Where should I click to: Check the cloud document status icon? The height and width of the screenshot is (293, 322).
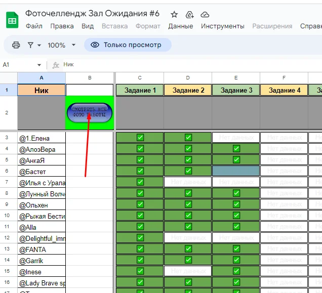click(x=205, y=14)
